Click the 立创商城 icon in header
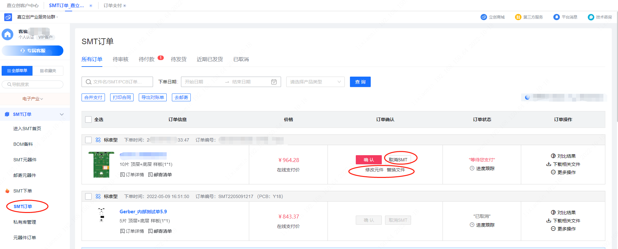 (483, 17)
